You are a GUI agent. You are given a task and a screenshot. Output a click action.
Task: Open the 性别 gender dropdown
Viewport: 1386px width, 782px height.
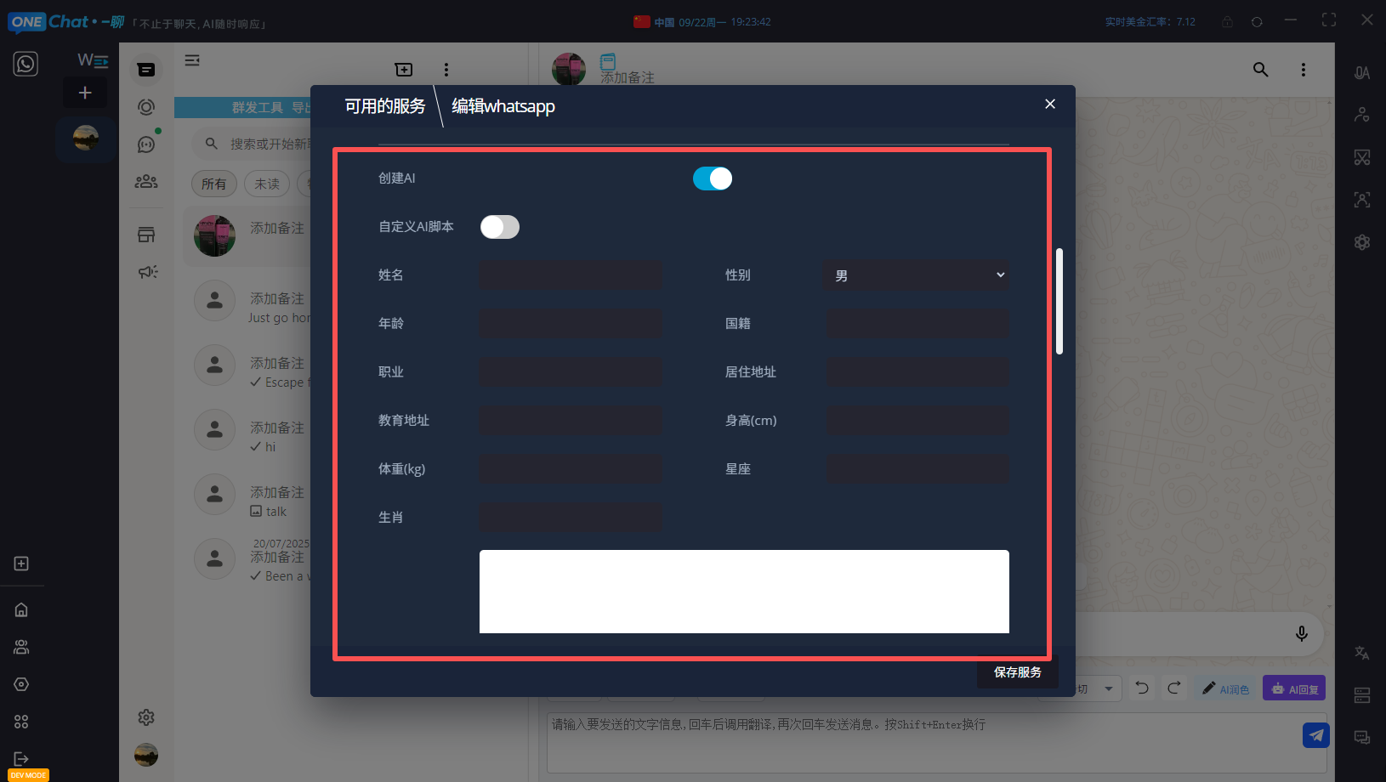[916, 275]
